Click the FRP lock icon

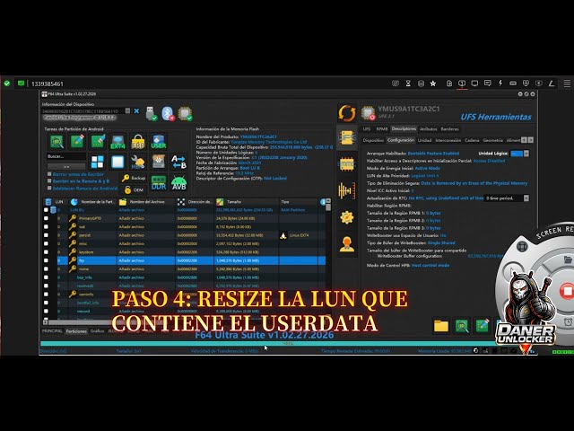click(138, 142)
